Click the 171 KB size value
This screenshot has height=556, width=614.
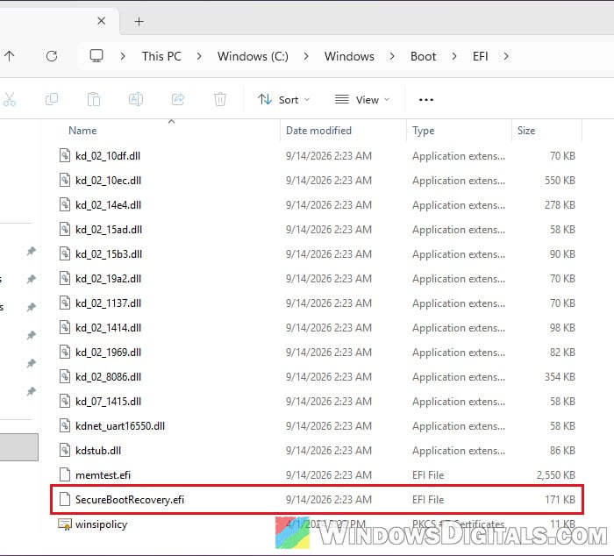560,500
